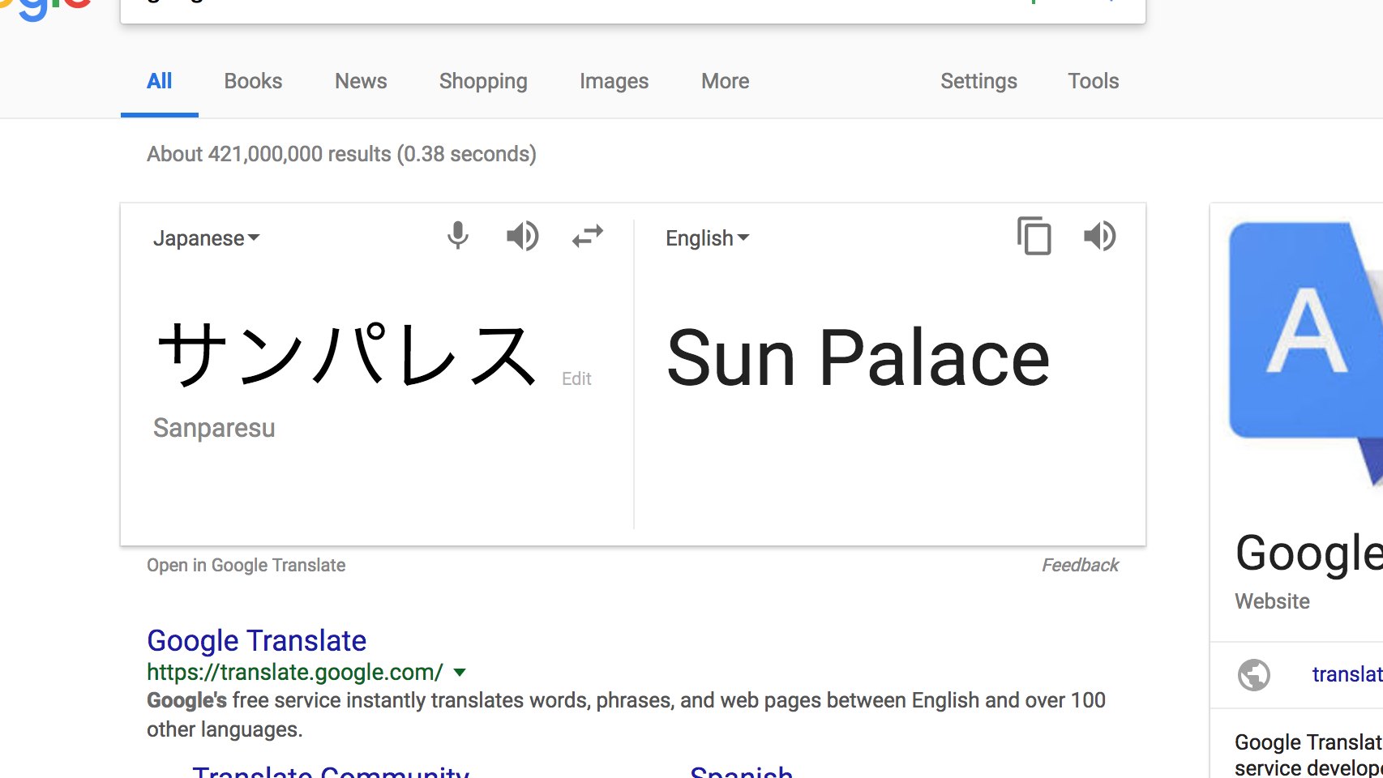Click the results count statistics text

341,154
